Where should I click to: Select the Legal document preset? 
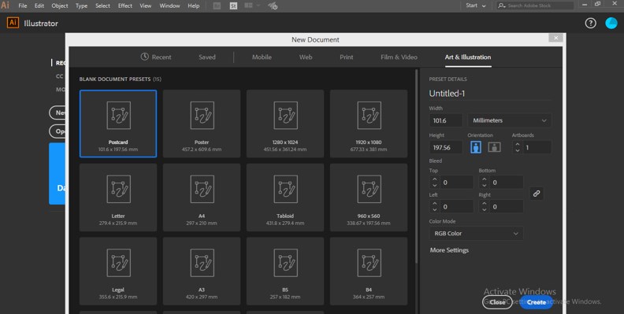coord(118,272)
